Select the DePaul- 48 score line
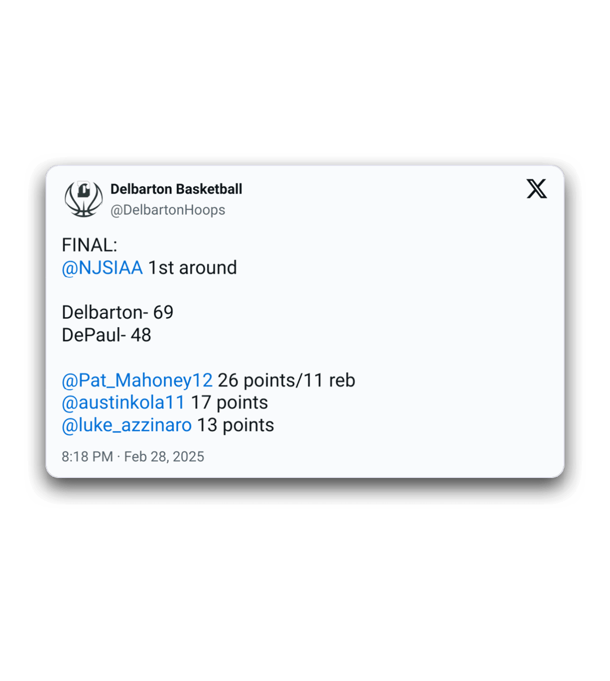The width and height of the screenshot is (610, 681). coord(106,335)
